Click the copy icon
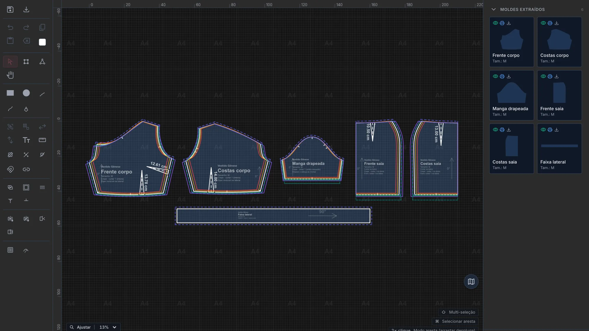Image resolution: width=589 pixels, height=331 pixels. click(42, 27)
